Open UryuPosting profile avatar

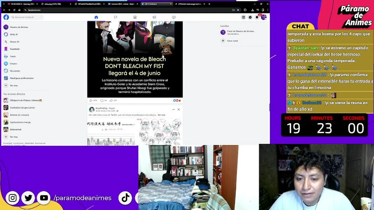[92, 109]
